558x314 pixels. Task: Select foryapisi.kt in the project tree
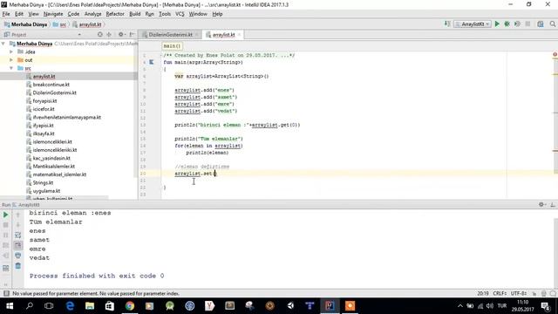(44, 101)
